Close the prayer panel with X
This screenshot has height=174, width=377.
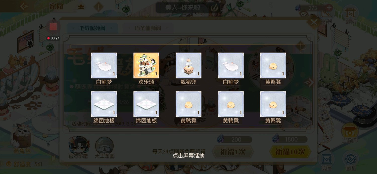coord(314,22)
